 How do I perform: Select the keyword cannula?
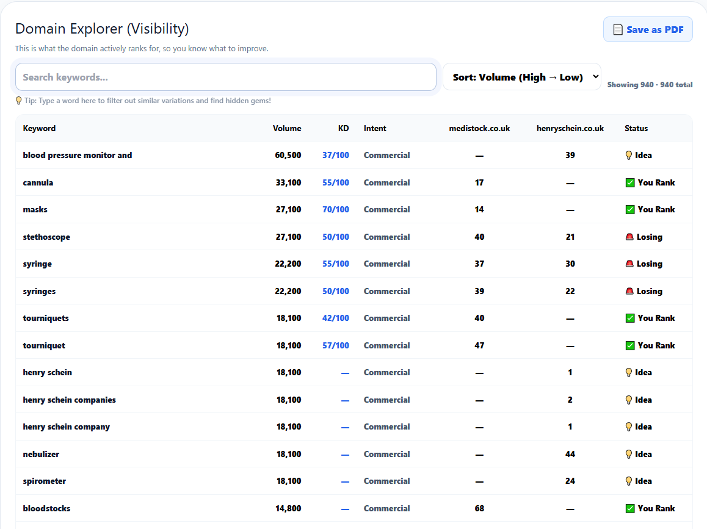(x=38, y=182)
